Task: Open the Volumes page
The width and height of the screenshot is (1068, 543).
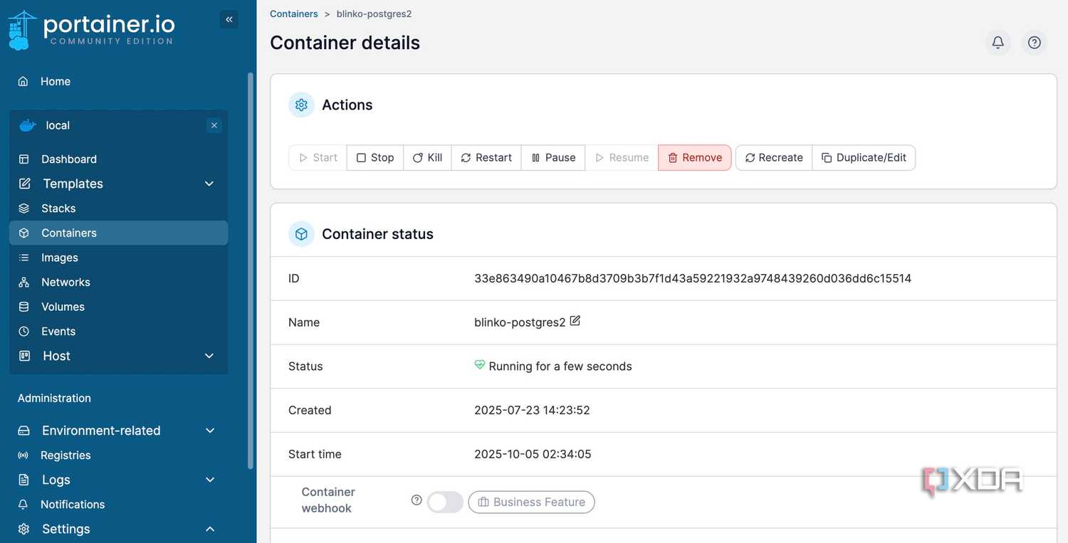Action: click(x=118, y=307)
